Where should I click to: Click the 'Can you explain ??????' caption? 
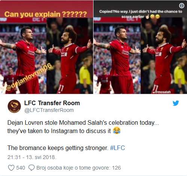tap(45, 14)
